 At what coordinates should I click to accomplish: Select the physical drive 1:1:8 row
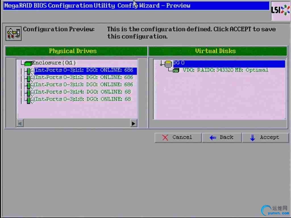coord(83,99)
